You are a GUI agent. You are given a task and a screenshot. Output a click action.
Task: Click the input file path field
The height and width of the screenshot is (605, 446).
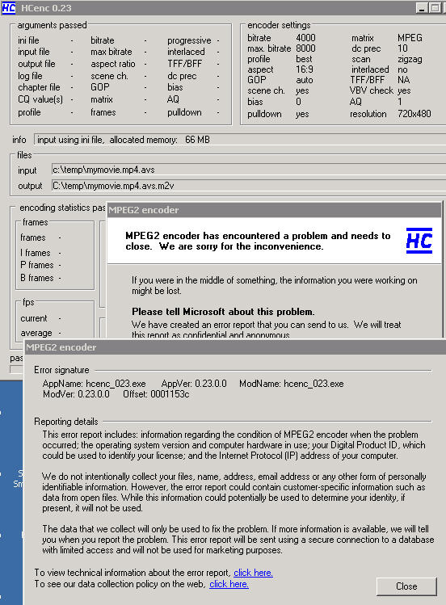tap(249, 170)
